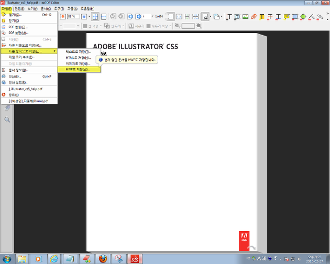Viewport: 330px width, 264px height.
Task: Go to the first page button
Action: (113, 16)
